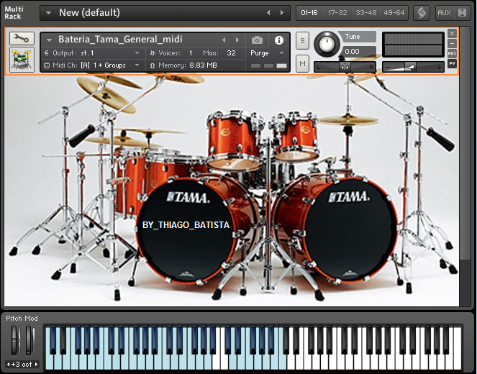Screen dimensions: 477x374
Task: Toggle the rack header AUX button
Action: (444, 13)
